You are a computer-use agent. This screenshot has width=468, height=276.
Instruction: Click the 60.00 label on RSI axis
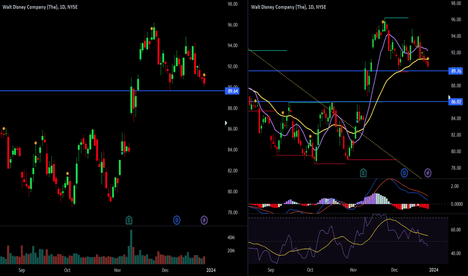(456, 230)
